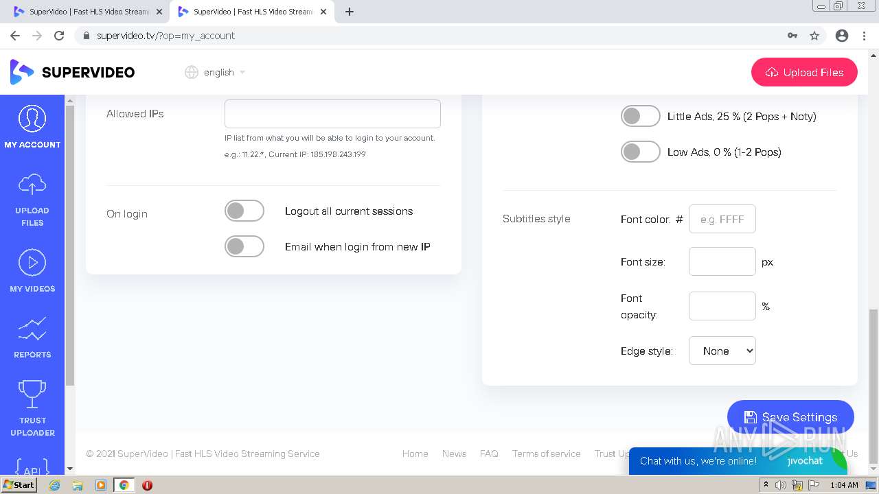879x494 pixels.
Task: Open Internet Explorer from taskbar
Action: pyautogui.click(x=55, y=485)
